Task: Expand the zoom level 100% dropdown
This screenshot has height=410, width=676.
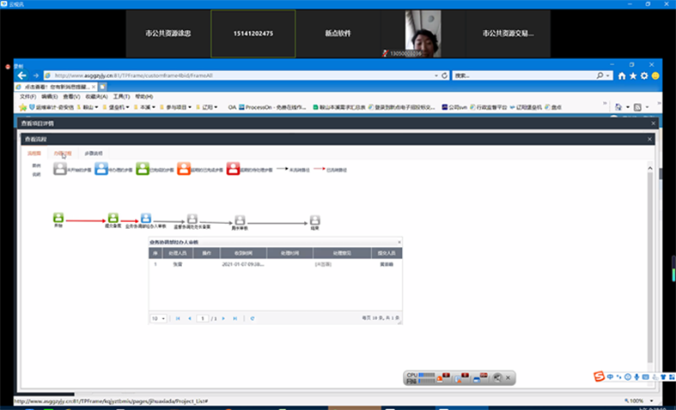Action: (644, 401)
